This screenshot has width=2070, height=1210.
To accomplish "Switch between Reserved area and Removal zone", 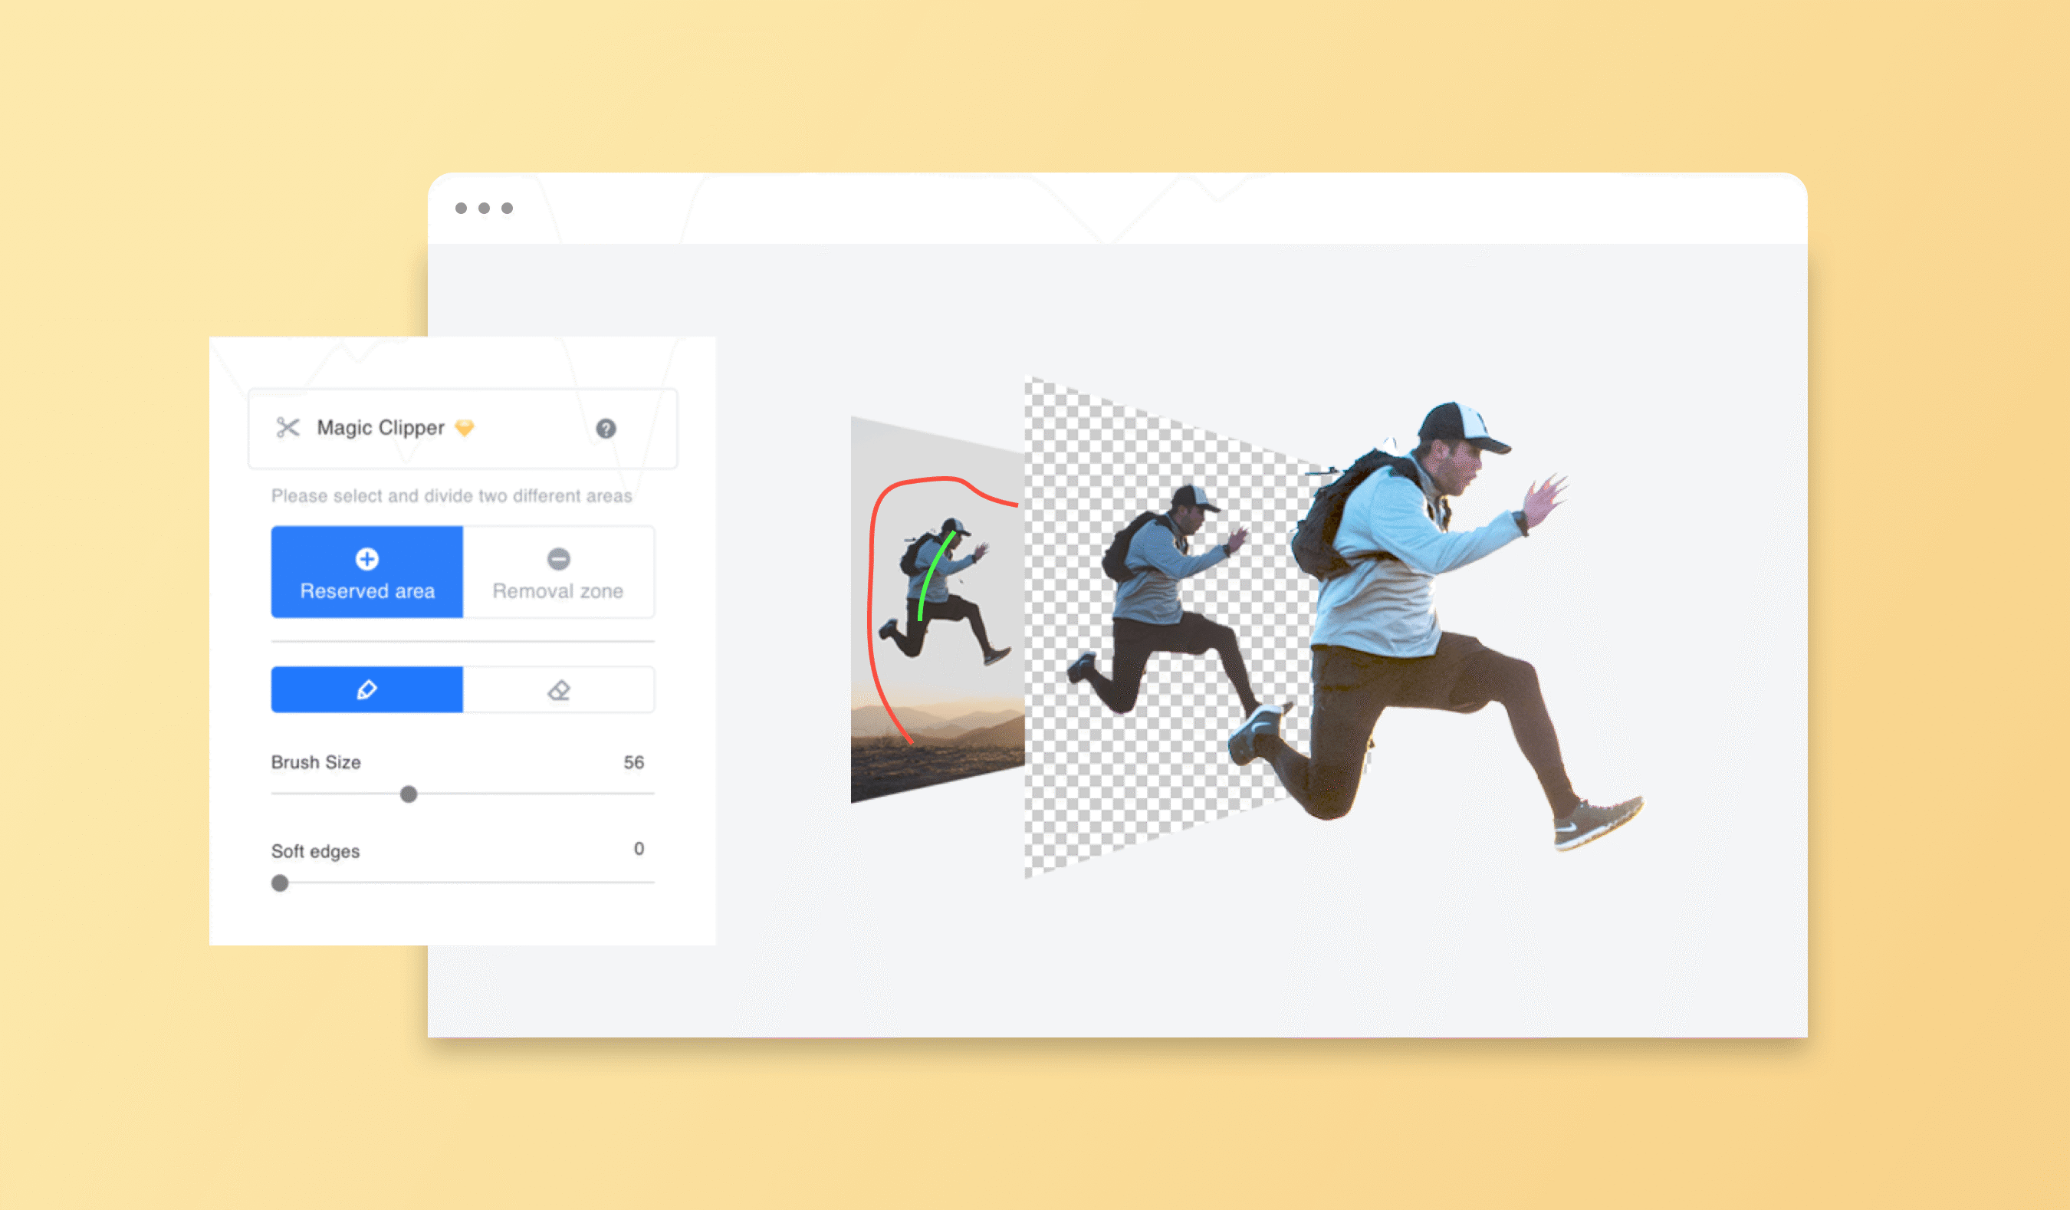I will click(556, 570).
